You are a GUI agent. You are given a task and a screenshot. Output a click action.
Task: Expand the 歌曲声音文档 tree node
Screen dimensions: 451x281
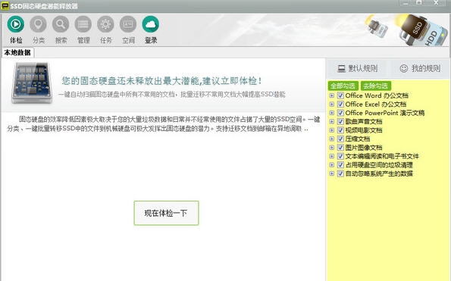point(332,121)
